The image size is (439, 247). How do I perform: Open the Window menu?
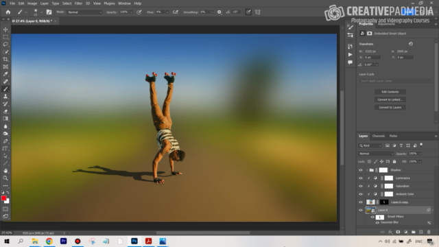coord(124,3)
